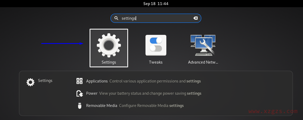Open the "Removable Media" settings result

pos(102,106)
